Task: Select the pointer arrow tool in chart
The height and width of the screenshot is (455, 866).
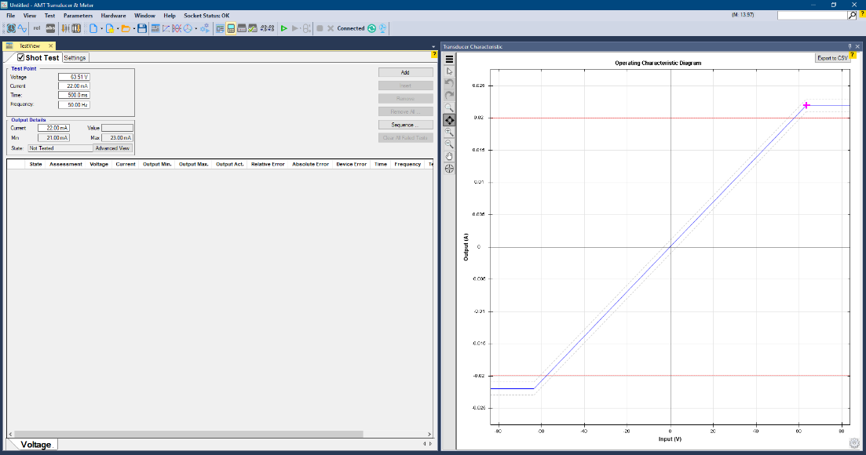Action: [x=449, y=71]
